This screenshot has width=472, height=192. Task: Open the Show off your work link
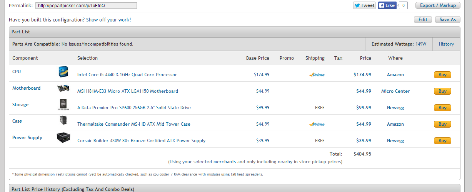coord(108,20)
